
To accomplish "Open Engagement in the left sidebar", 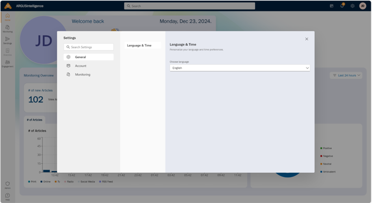I will click(7, 64).
